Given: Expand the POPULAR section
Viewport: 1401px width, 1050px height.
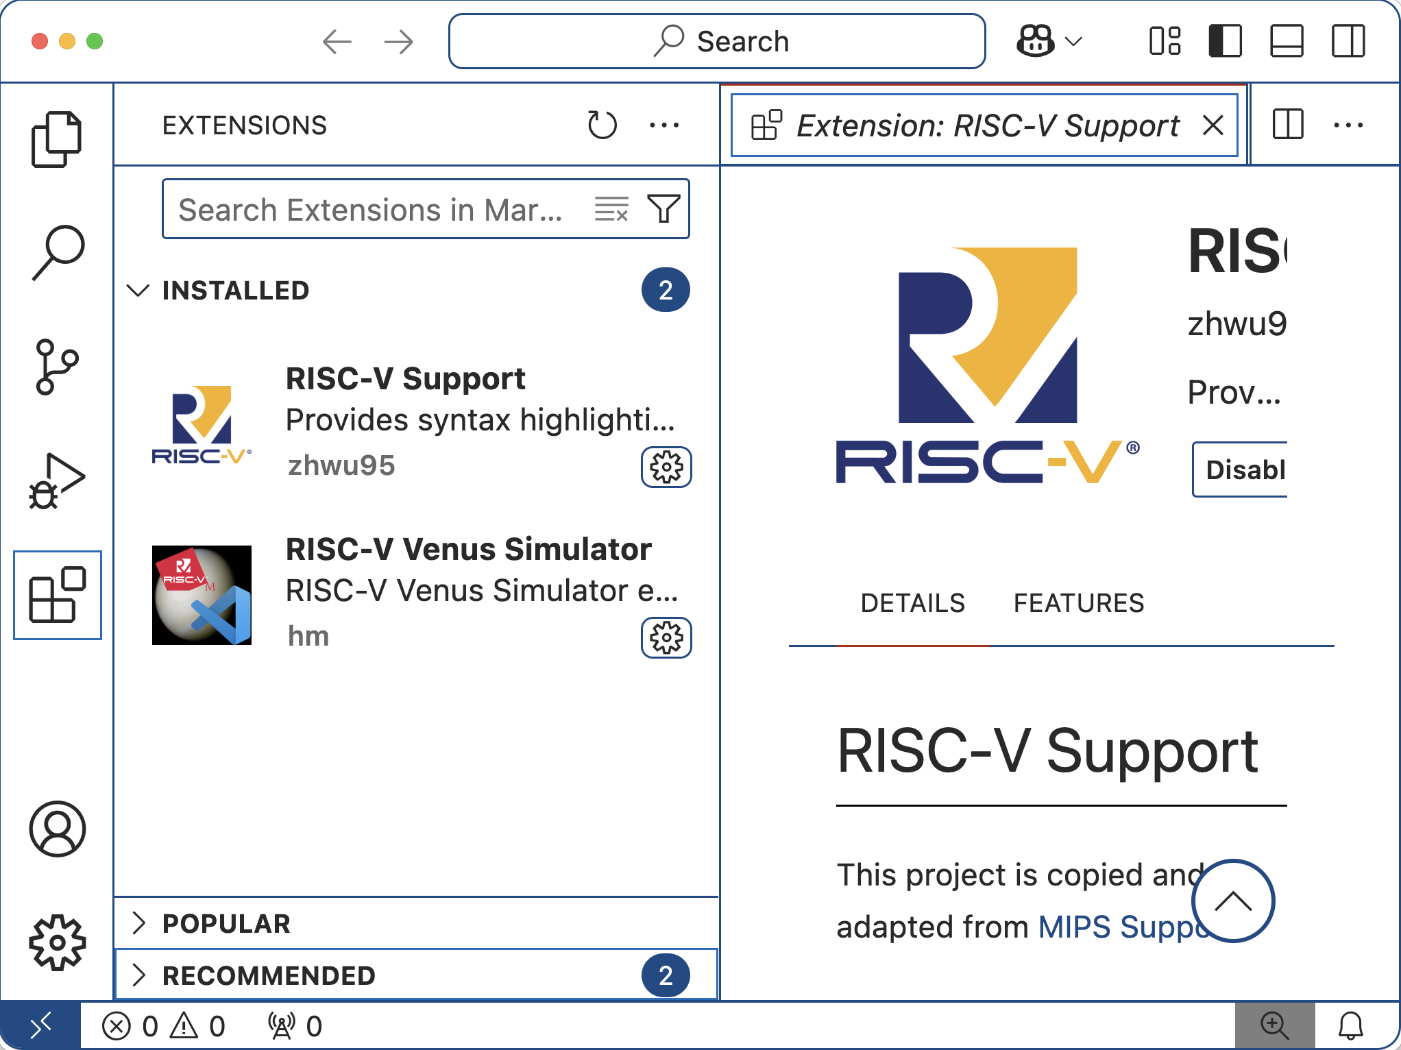Looking at the screenshot, I should tap(417, 923).
